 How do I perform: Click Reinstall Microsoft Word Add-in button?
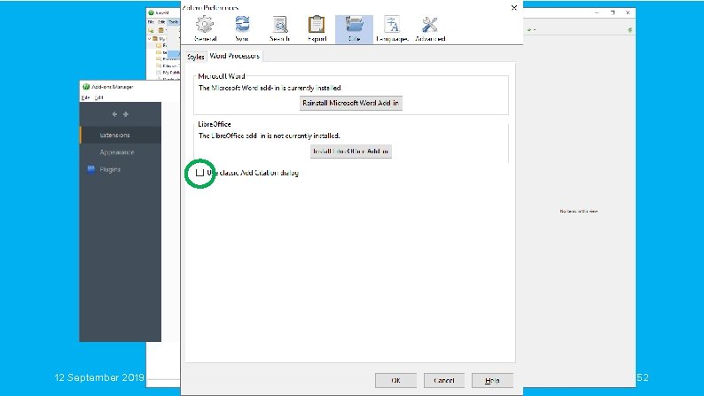coord(350,103)
